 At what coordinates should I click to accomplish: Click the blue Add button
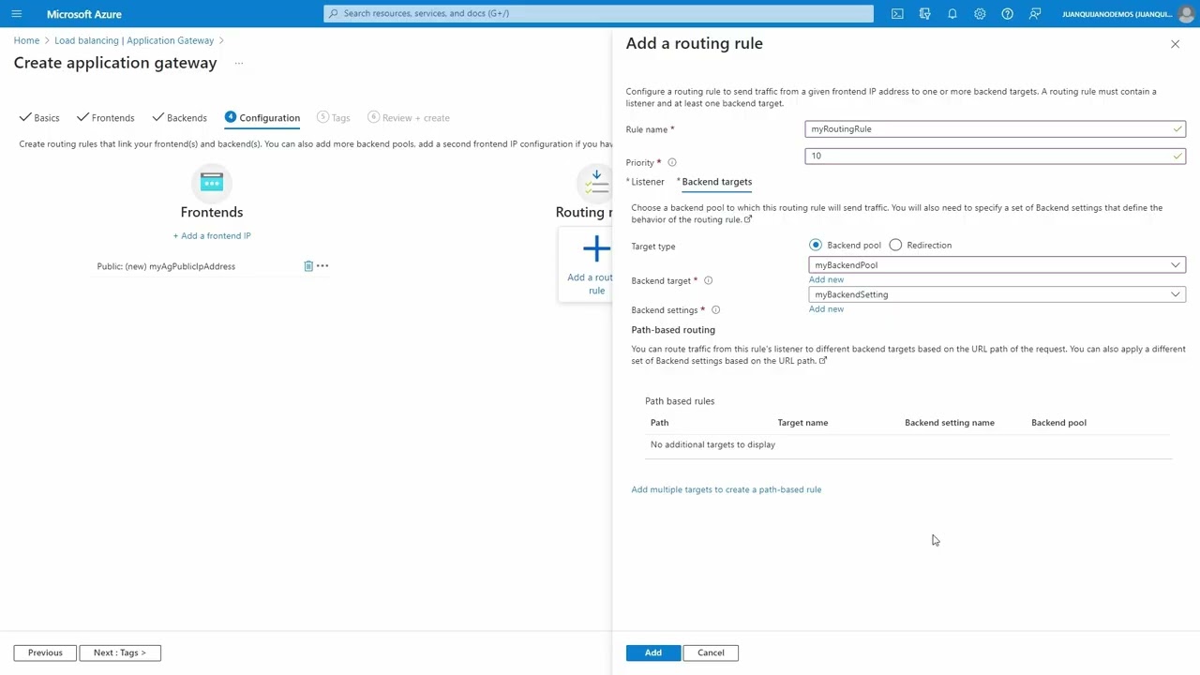[652, 652]
